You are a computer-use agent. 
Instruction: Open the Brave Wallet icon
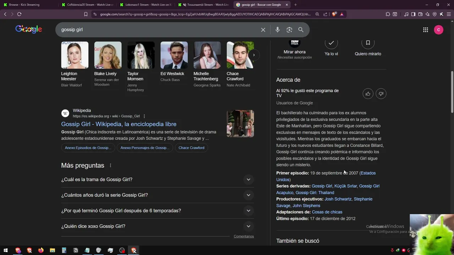(x=420, y=14)
